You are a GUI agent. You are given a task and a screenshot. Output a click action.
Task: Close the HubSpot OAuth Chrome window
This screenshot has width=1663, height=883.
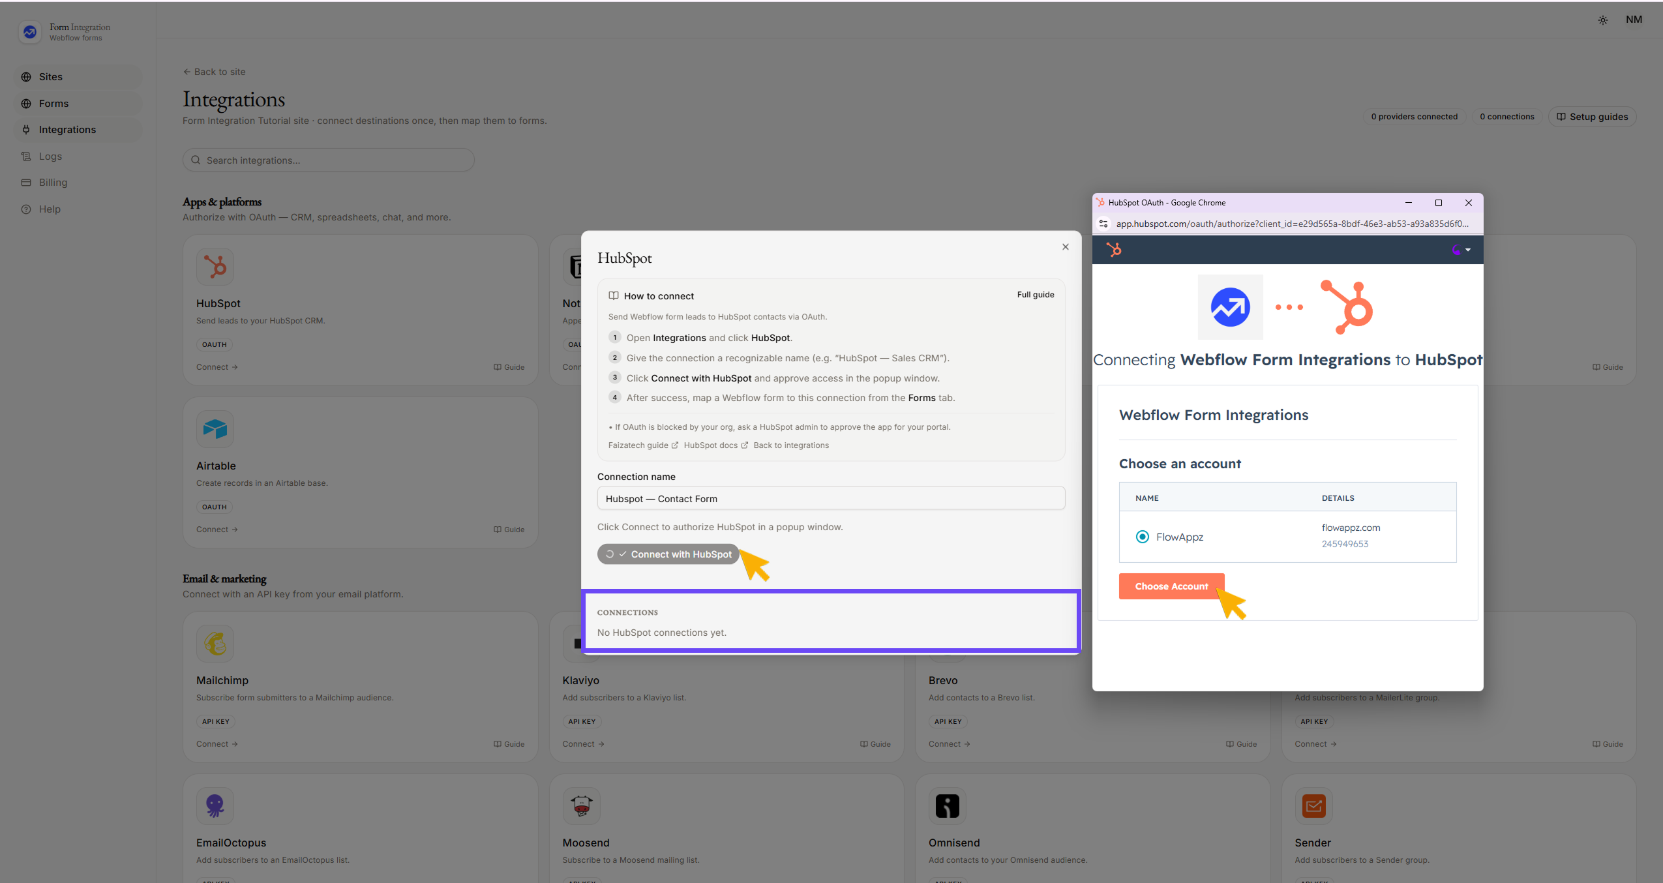(x=1469, y=203)
